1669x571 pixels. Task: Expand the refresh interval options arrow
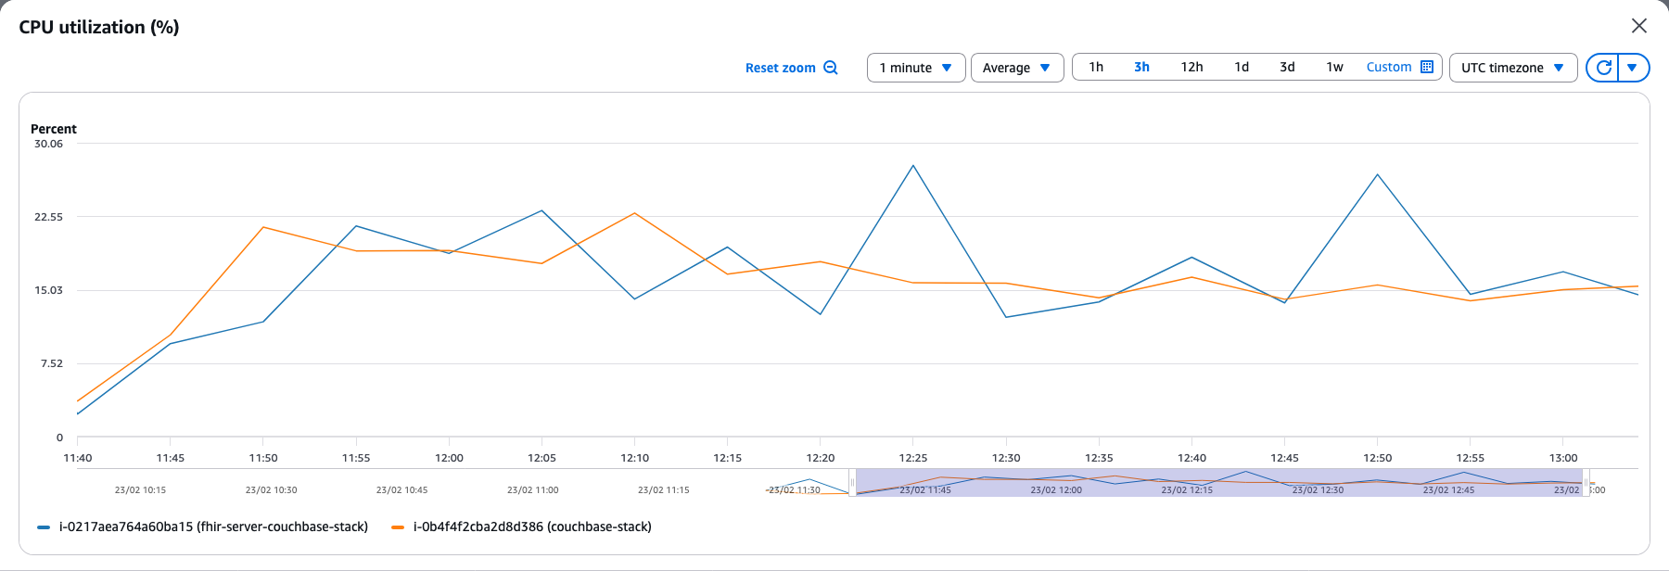(x=1633, y=68)
